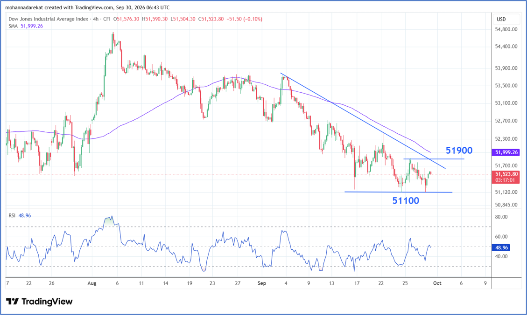Viewport: 527px width, 315px height.
Task: Click the high value H51,590.30
Action: (x=155, y=19)
